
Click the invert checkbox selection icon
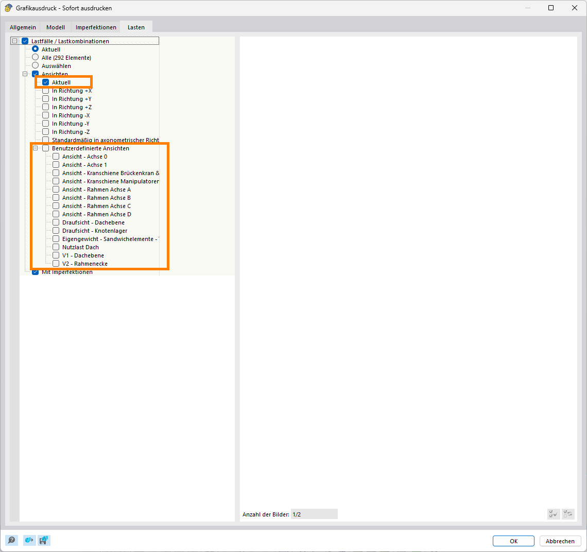pos(568,514)
